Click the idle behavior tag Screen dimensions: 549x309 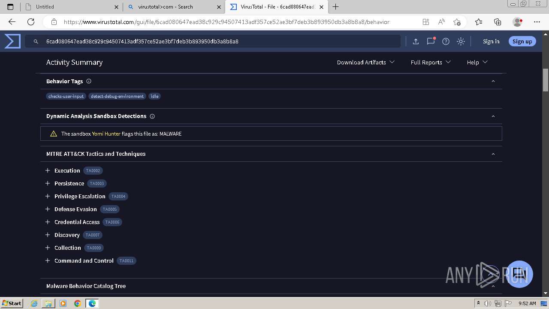click(x=154, y=96)
